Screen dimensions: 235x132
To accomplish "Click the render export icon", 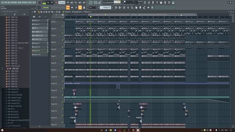I will pos(165,3).
